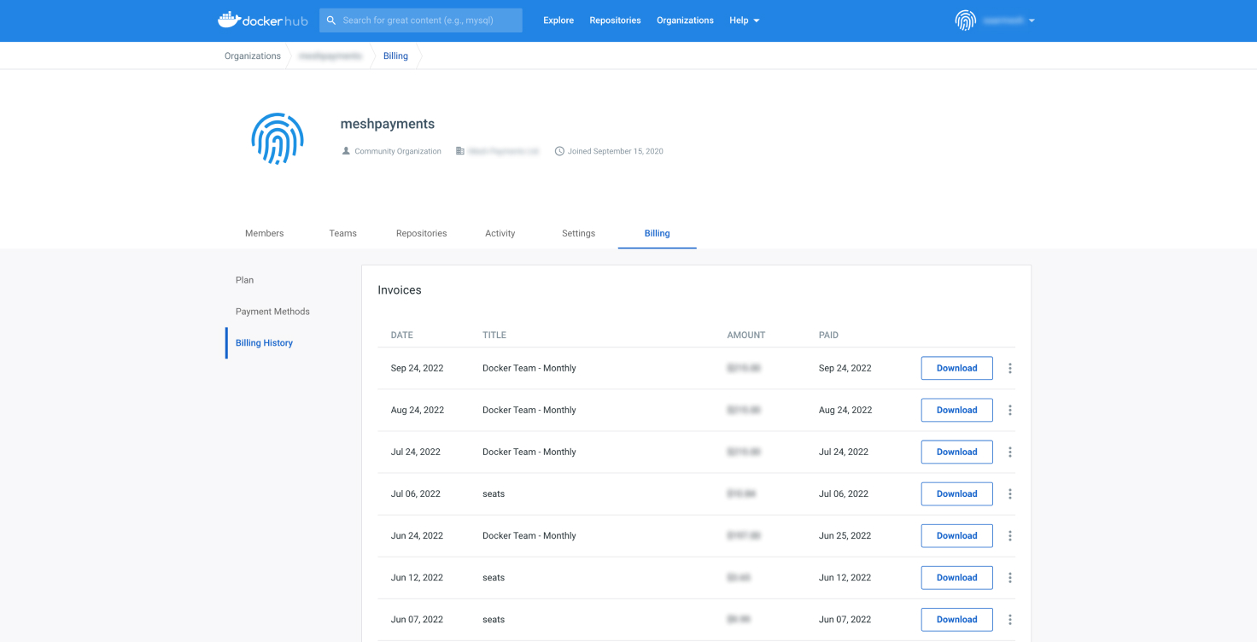Open more options for Aug 24, 2022 invoice
The width and height of the screenshot is (1257, 642).
click(1009, 410)
